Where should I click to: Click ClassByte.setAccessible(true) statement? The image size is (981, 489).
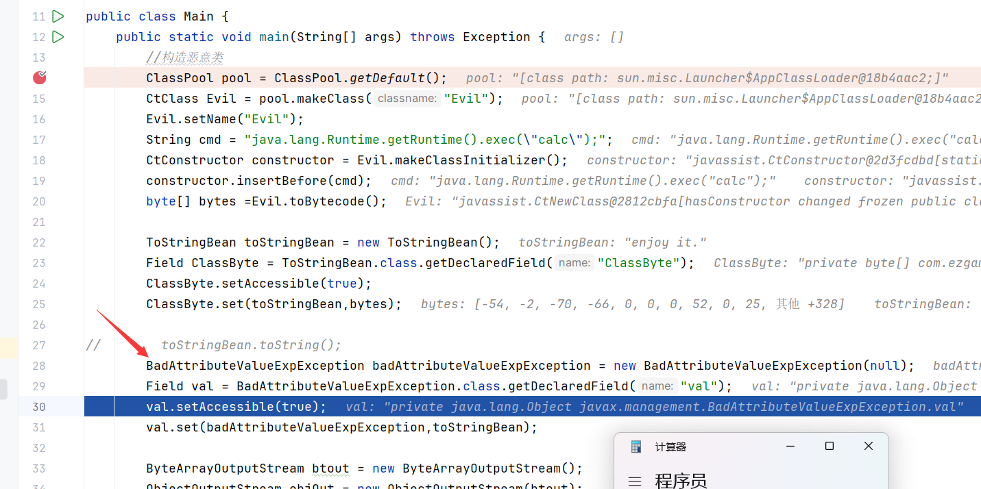click(259, 284)
